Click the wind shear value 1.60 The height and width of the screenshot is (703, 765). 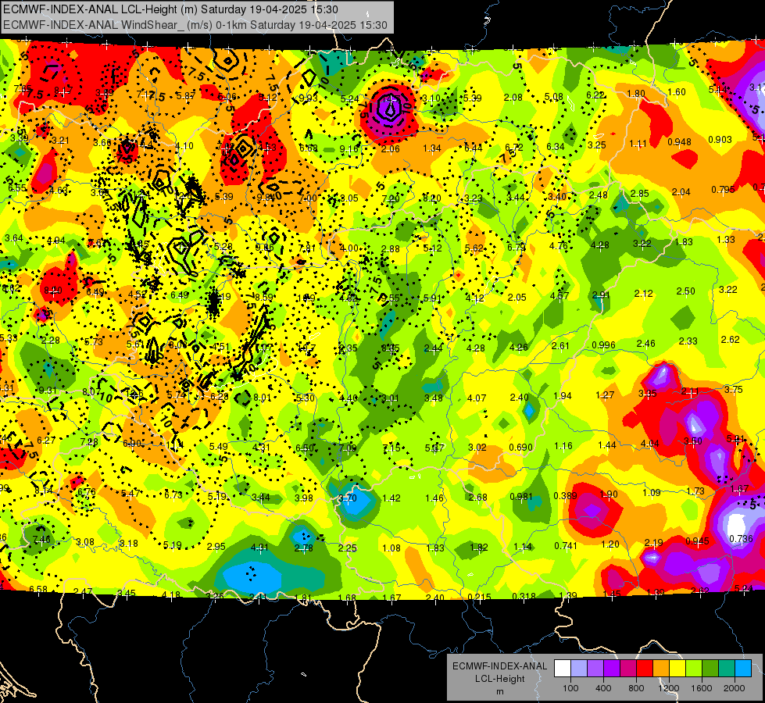point(677,91)
